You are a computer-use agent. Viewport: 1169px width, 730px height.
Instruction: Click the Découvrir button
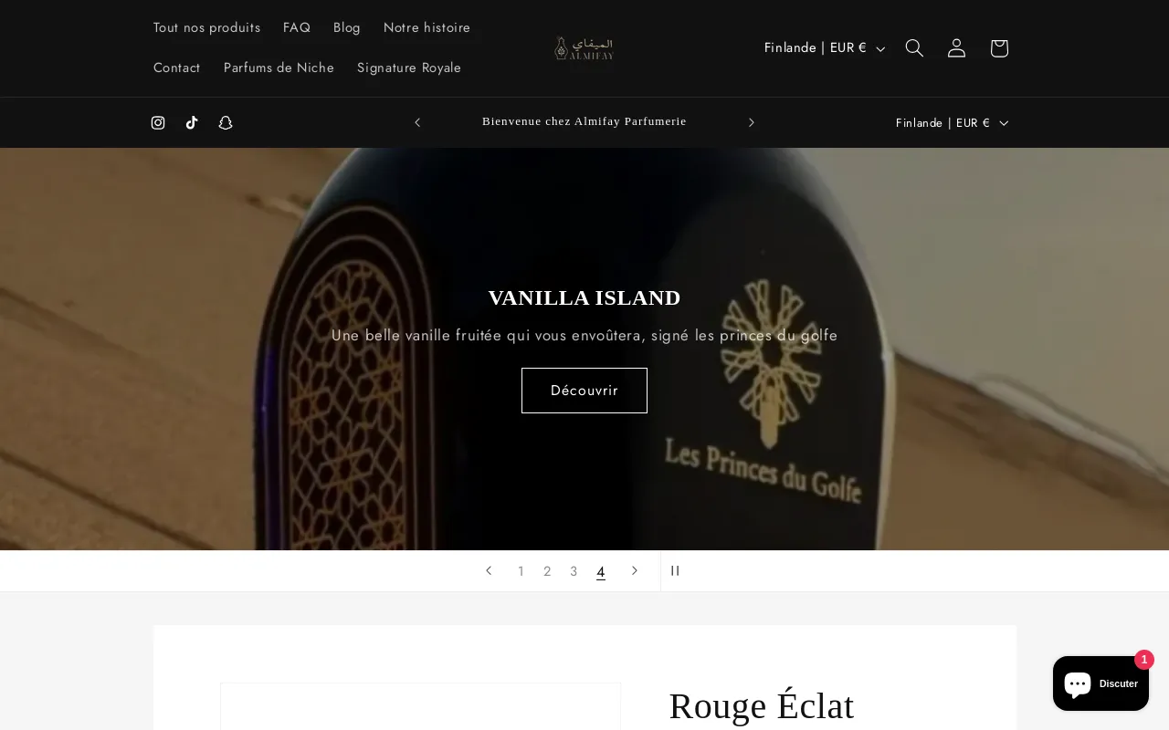(584, 391)
